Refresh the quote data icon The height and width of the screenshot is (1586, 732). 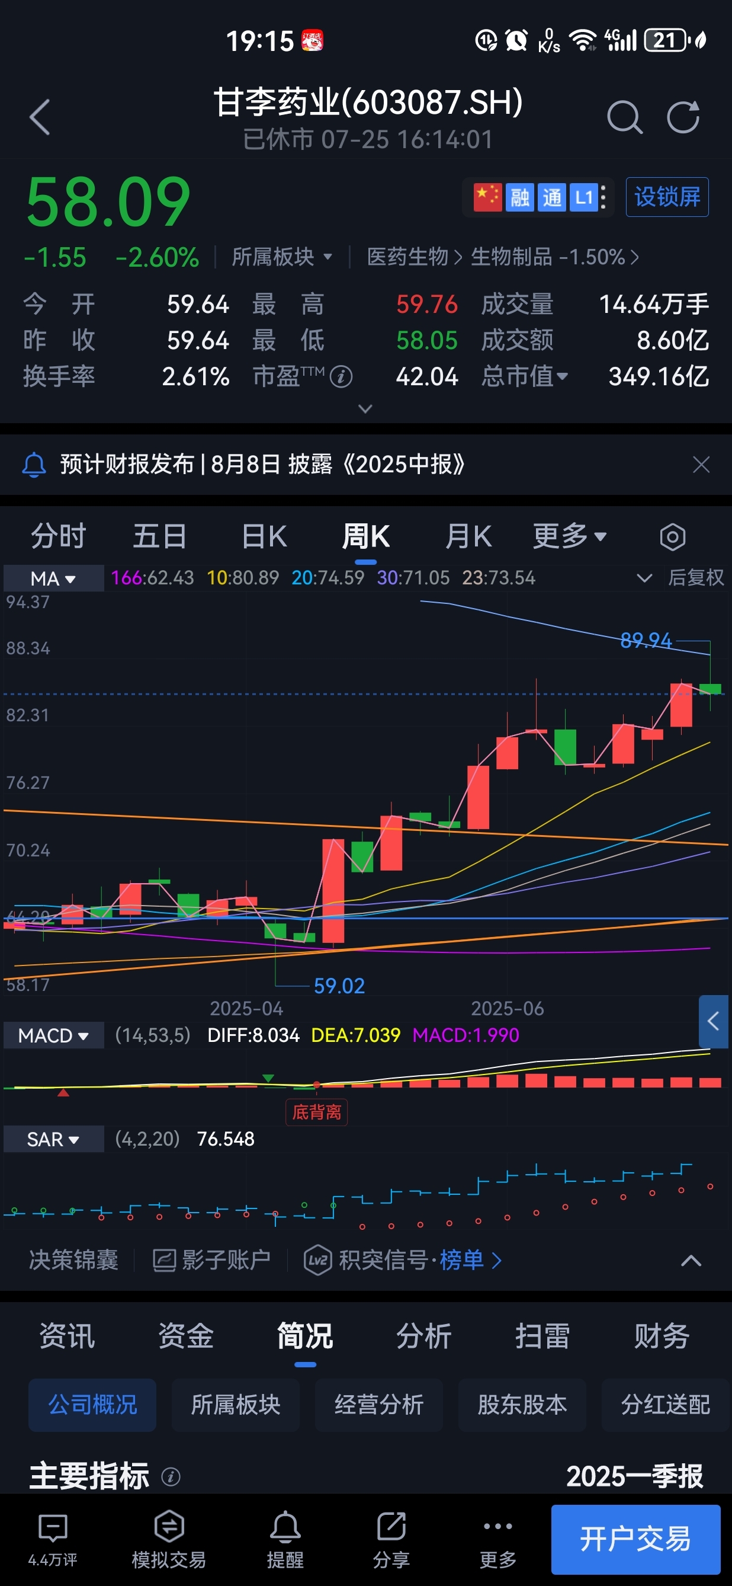tap(683, 117)
